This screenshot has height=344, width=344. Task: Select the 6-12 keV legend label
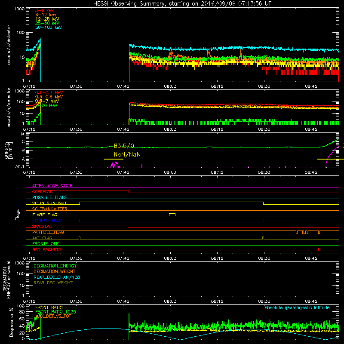coord(46,15)
